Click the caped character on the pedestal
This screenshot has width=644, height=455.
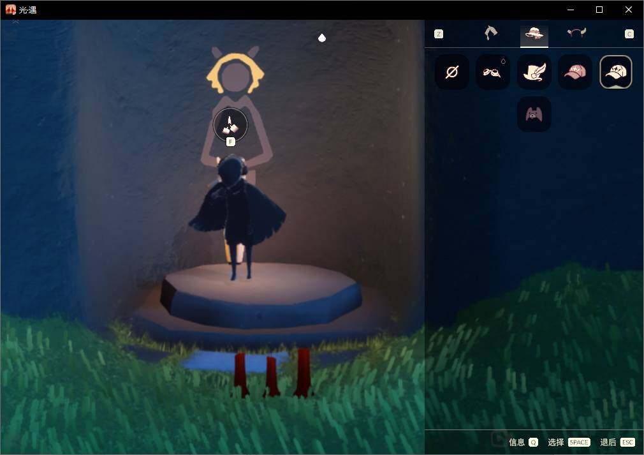[237, 217]
